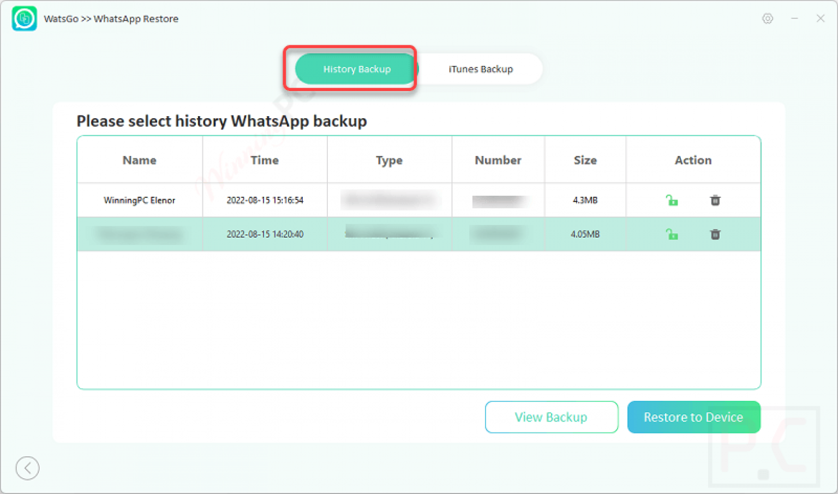838x494 pixels.
Task: Unlock the WinningPC Elenor backup
Action: [672, 200]
